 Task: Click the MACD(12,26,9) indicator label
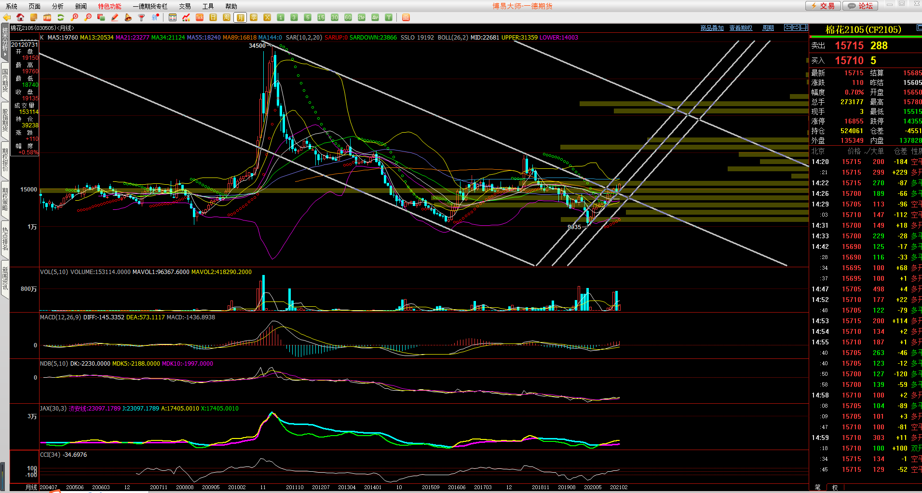[60, 317]
